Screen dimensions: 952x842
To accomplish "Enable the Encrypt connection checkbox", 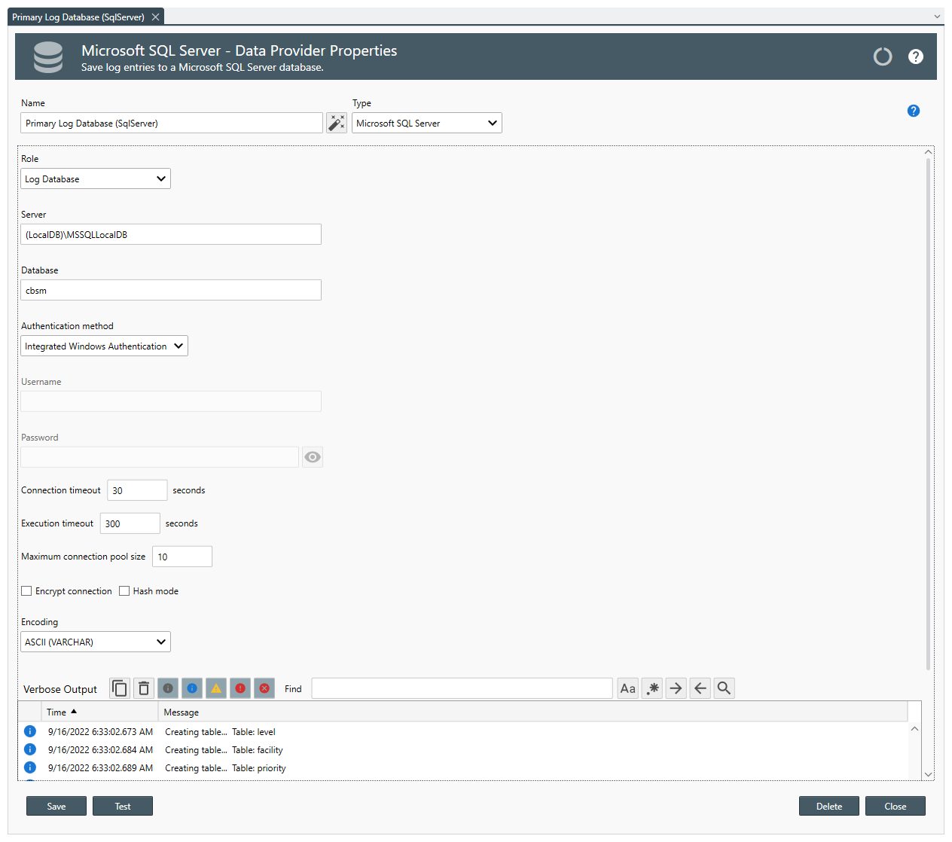I will 27,591.
